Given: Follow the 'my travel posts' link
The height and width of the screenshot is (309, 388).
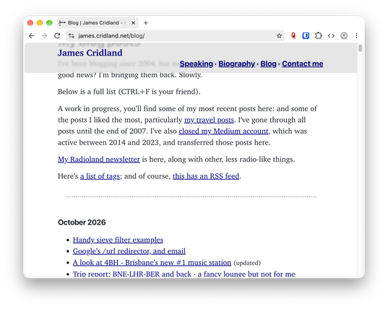Looking at the screenshot, I should [x=209, y=120].
